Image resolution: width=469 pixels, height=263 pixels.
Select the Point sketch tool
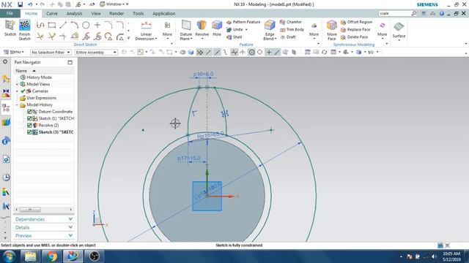97,25
